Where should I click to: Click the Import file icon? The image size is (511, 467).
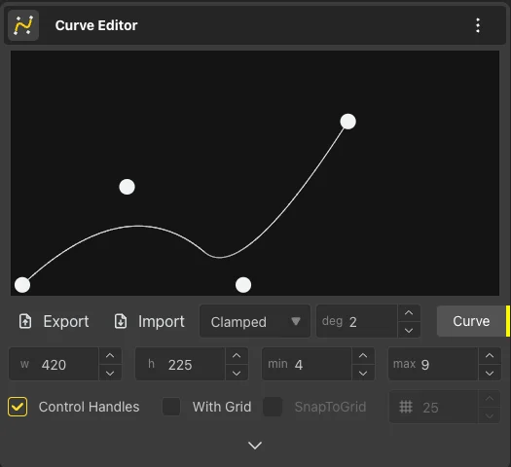pos(121,321)
